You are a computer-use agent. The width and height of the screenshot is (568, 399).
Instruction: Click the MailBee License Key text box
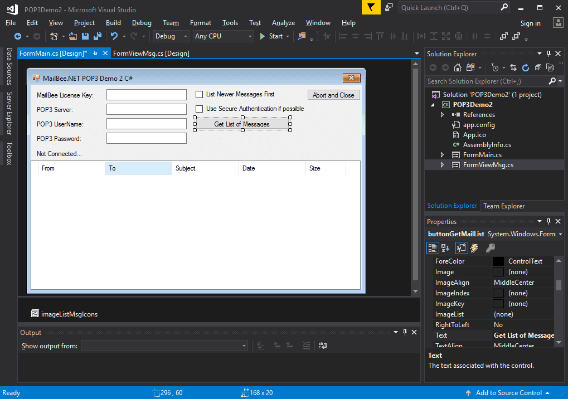click(147, 95)
